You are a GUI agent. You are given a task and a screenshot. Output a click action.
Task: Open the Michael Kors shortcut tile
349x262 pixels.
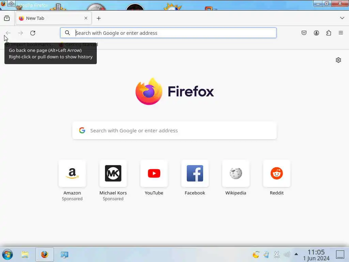click(113, 173)
